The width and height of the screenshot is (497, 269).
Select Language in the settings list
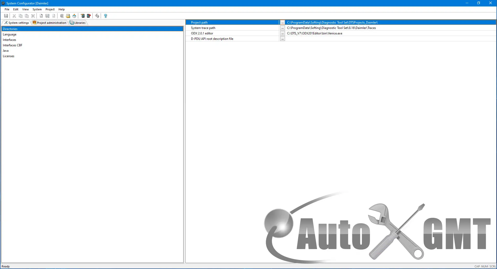(x=92, y=34)
